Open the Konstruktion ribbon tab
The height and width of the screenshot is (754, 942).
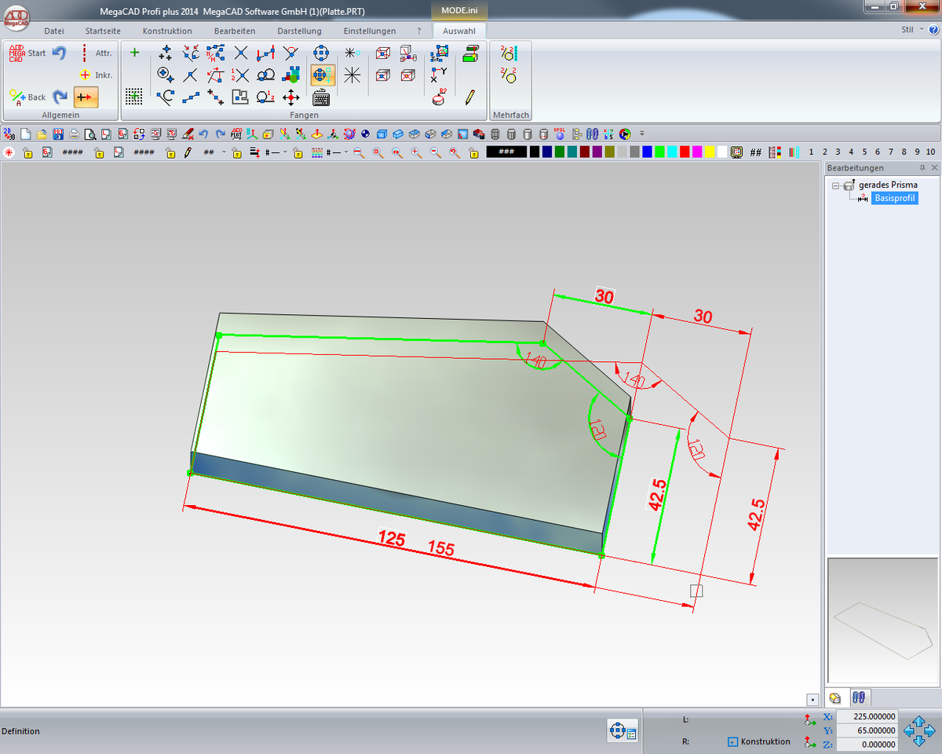(167, 31)
